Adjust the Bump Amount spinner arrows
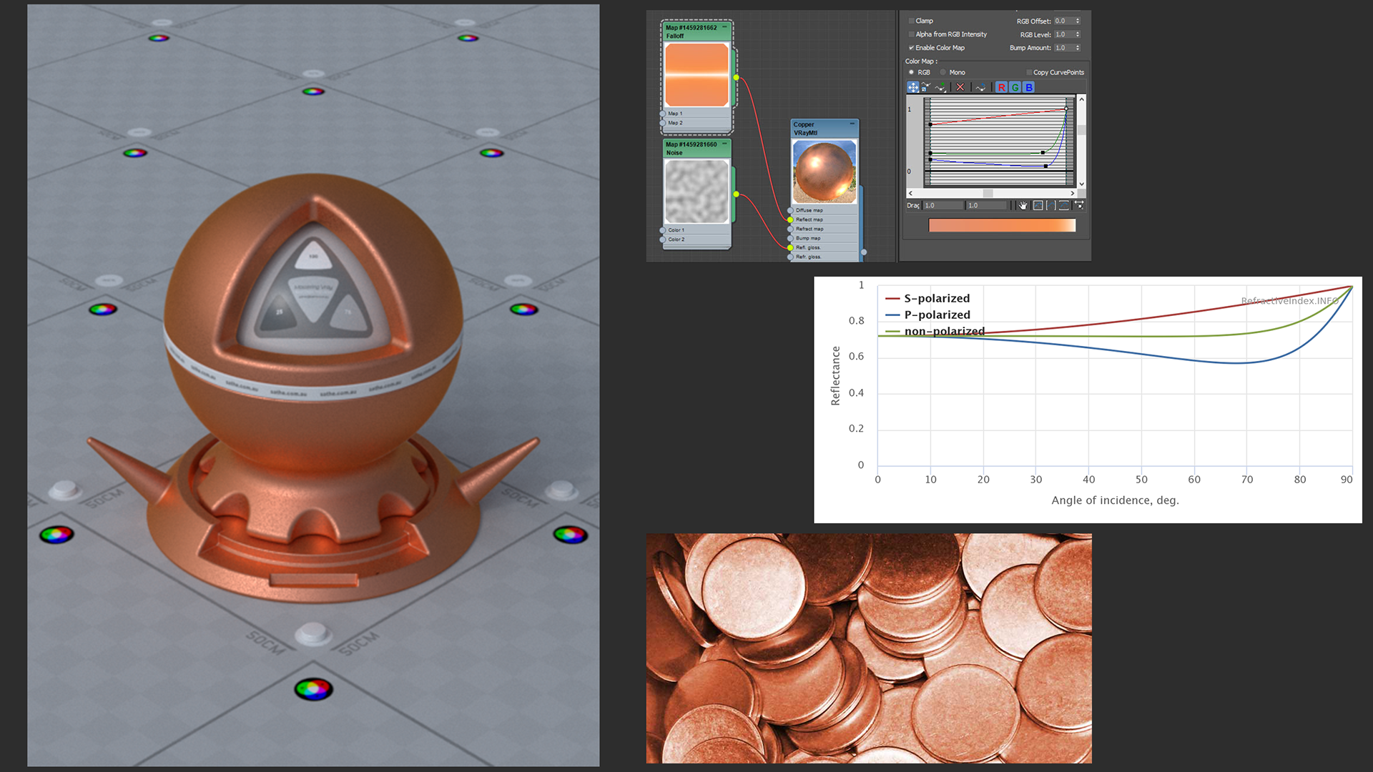 pos(1078,48)
